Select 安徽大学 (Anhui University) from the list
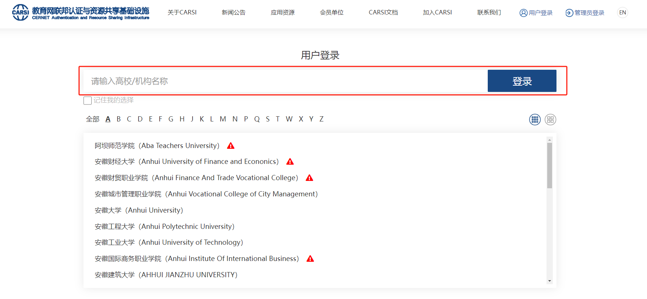This screenshot has width=647, height=299. click(139, 210)
